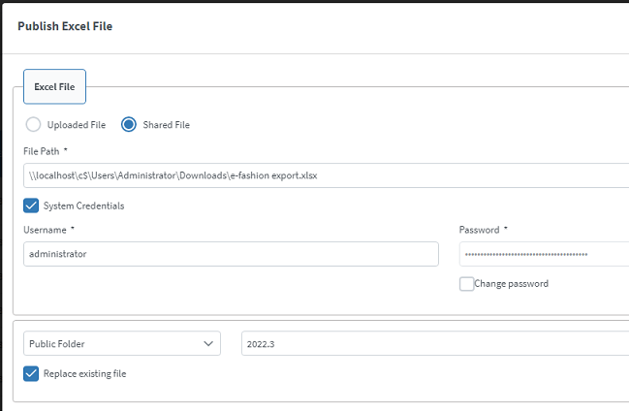
Task: Click into the File Path text box
Action: [x=327, y=175]
